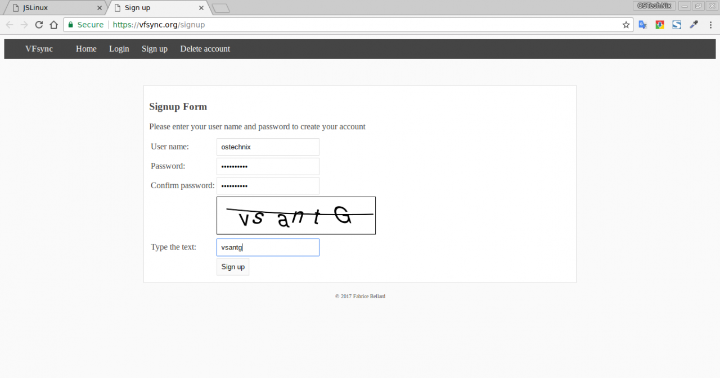The height and width of the screenshot is (378, 720).
Task: Click the VFsync brand link
Action: 39,49
